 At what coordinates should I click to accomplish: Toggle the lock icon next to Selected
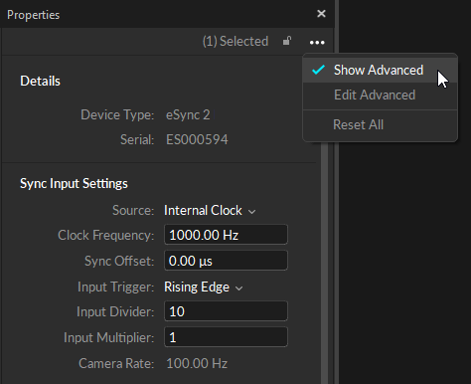pos(287,41)
